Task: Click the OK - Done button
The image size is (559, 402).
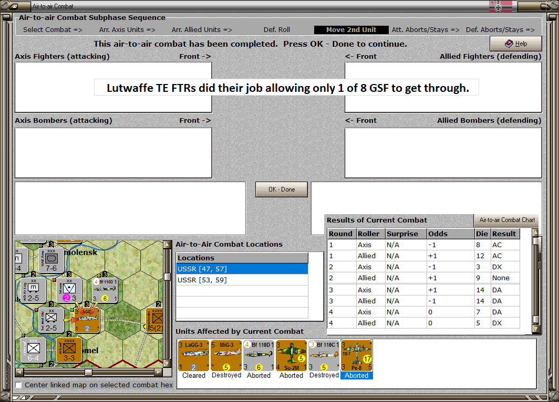Action: pyautogui.click(x=282, y=189)
